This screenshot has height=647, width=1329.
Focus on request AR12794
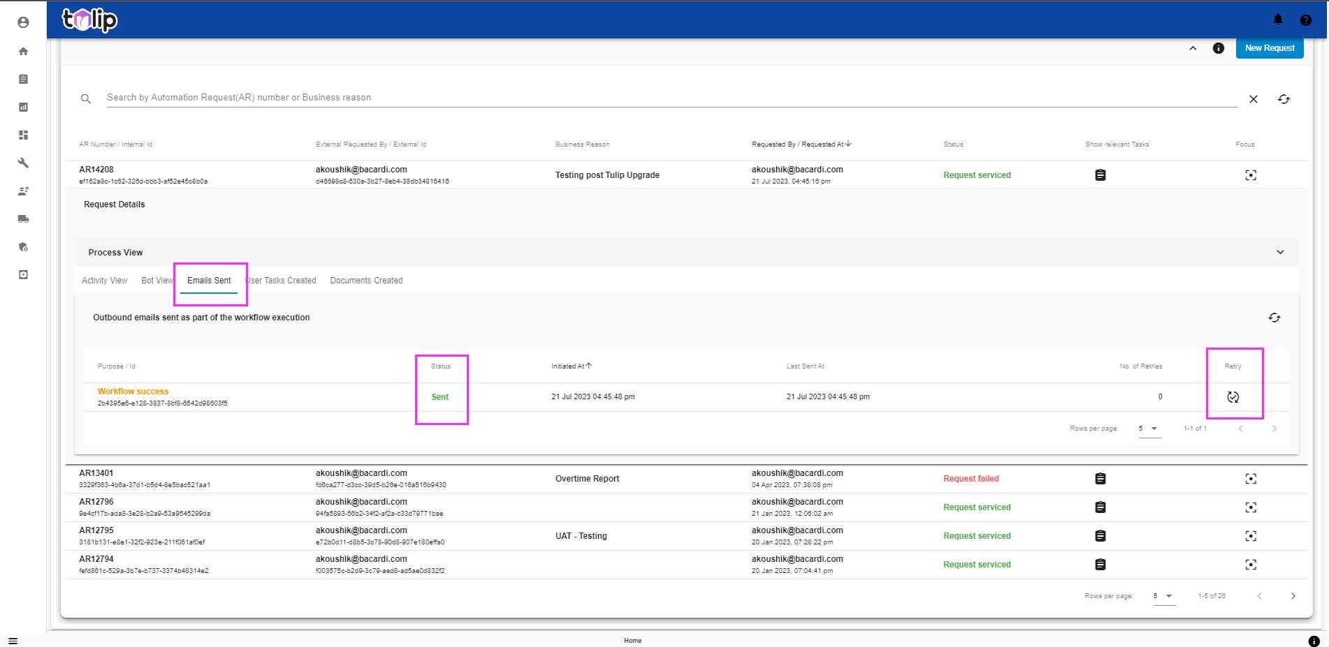1251,565
